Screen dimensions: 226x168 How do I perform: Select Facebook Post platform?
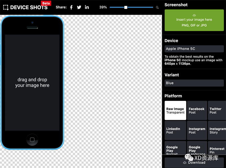(x=197, y=110)
